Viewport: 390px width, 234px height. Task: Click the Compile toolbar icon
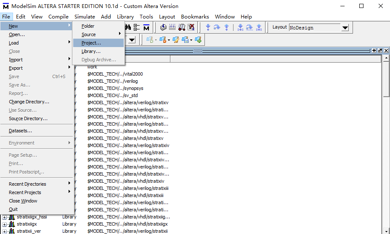[163, 27]
